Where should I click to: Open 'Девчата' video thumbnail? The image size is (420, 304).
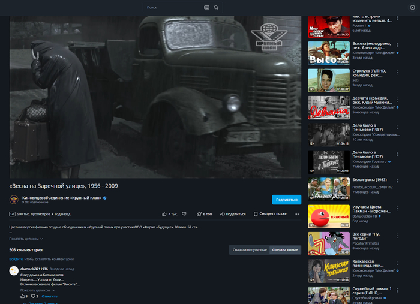329,107
